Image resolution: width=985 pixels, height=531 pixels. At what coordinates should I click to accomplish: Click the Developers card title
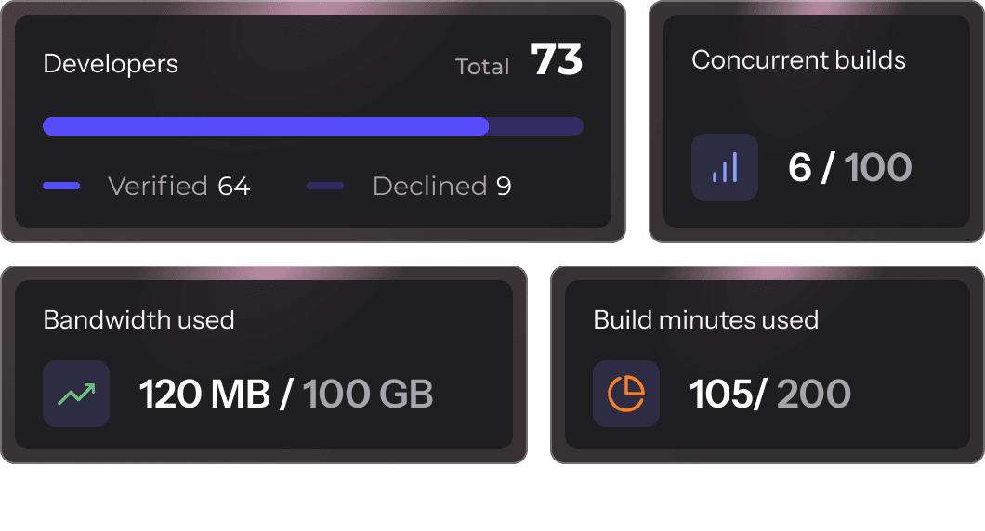pos(111,64)
